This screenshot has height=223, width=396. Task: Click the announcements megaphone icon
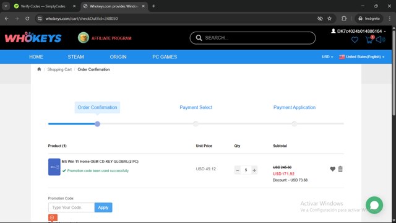[x=381, y=40]
